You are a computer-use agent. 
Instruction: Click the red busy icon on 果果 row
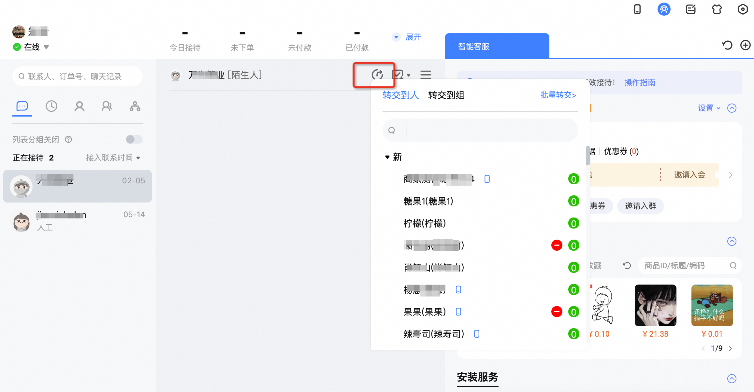pos(557,312)
